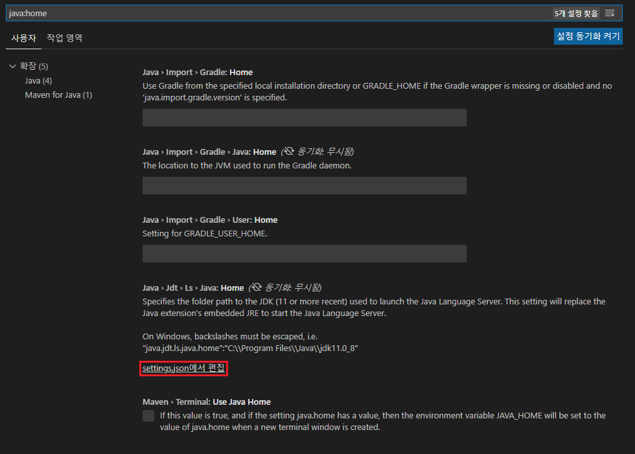Open settings.json에서 편집 link

tap(183, 369)
